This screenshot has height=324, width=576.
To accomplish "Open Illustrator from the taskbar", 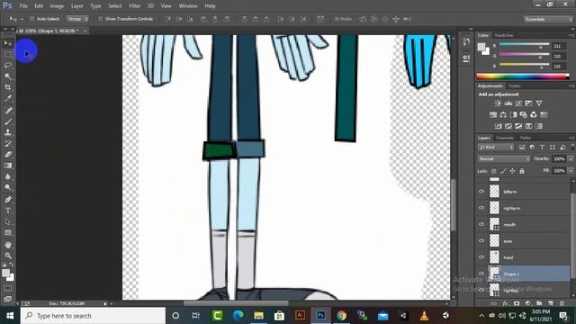I will pyautogui.click(x=300, y=316).
